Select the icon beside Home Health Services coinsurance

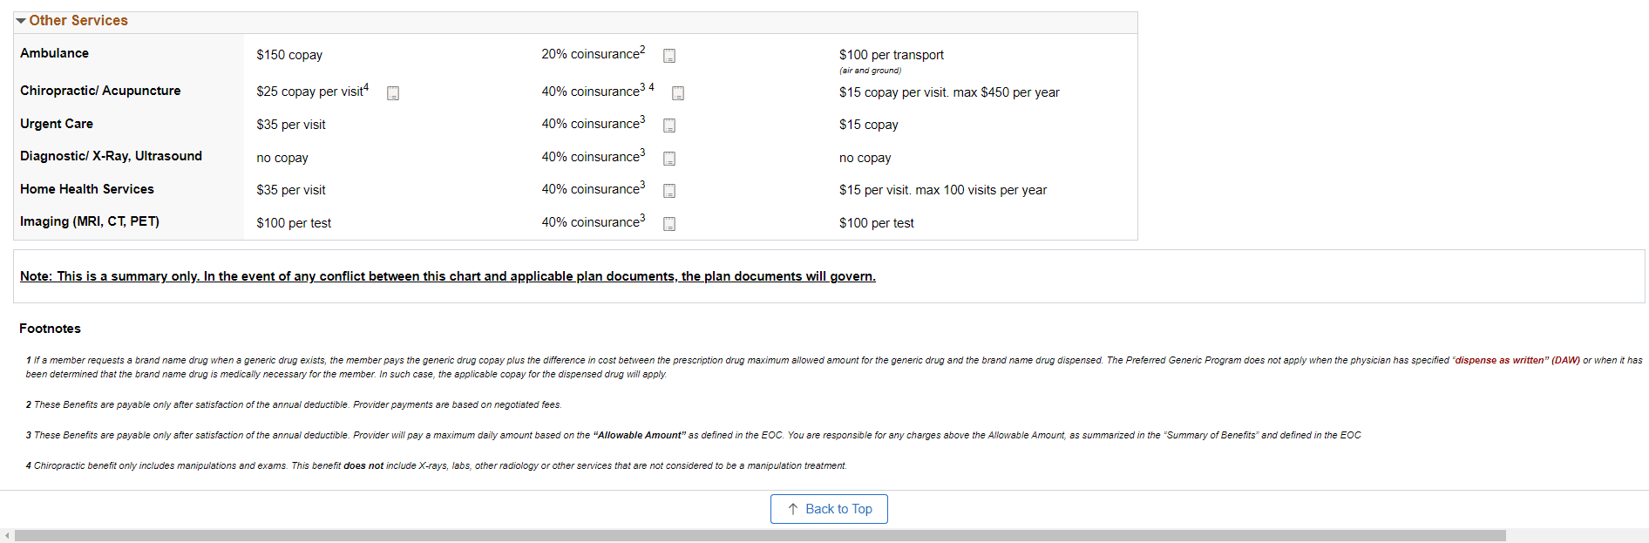tap(668, 191)
